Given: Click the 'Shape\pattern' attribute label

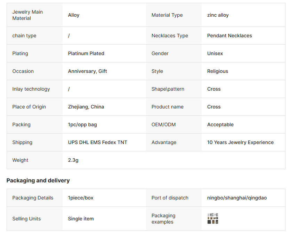Looking at the screenshot, I should coord(168,89).
